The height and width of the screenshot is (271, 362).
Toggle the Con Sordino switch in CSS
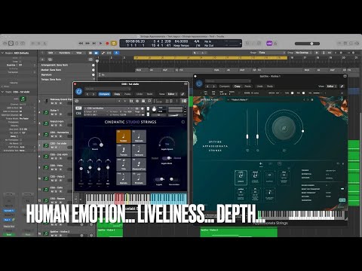(173, 179)
